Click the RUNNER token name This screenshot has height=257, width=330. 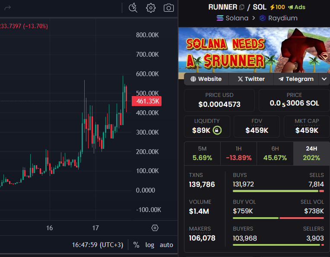pyautogui.click(x=223, y=7)
